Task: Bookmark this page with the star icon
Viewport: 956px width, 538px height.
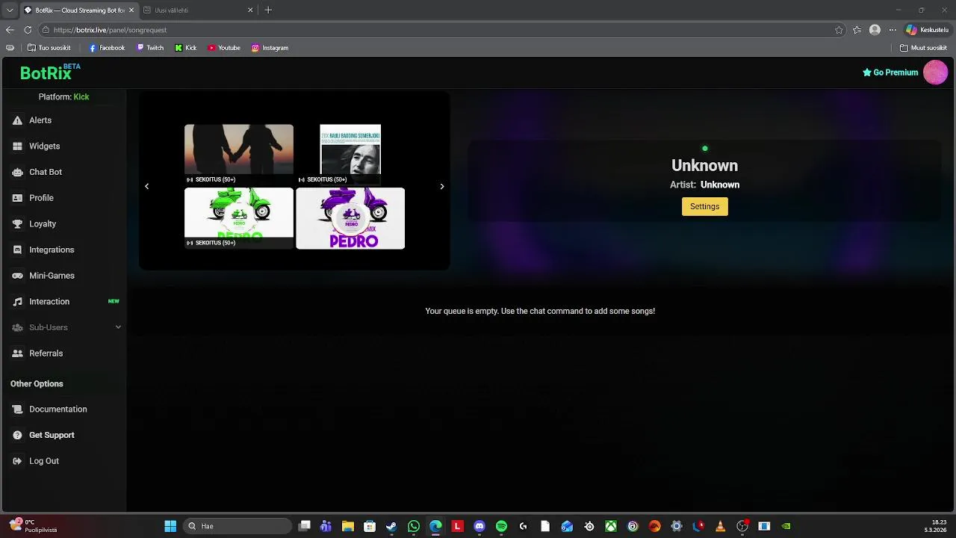Action: [x=839, y=30]
